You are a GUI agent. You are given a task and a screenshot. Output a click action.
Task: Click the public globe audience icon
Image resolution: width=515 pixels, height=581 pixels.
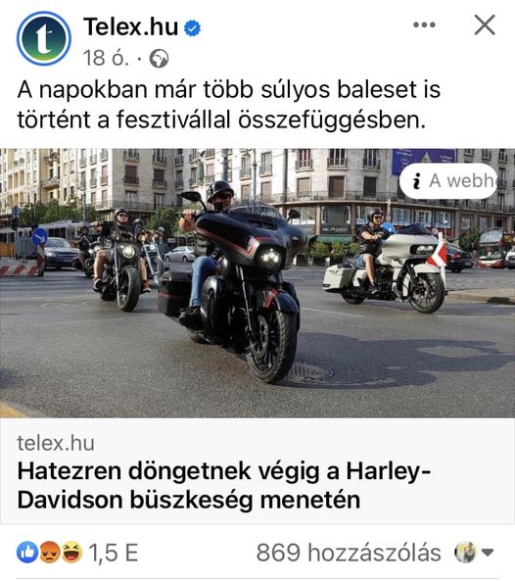click(x=159, y=59)
